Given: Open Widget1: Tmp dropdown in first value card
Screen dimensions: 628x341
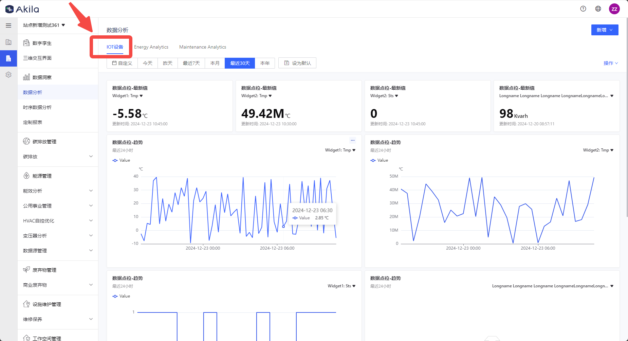Looking at the screenshot, I should (128, 96).
